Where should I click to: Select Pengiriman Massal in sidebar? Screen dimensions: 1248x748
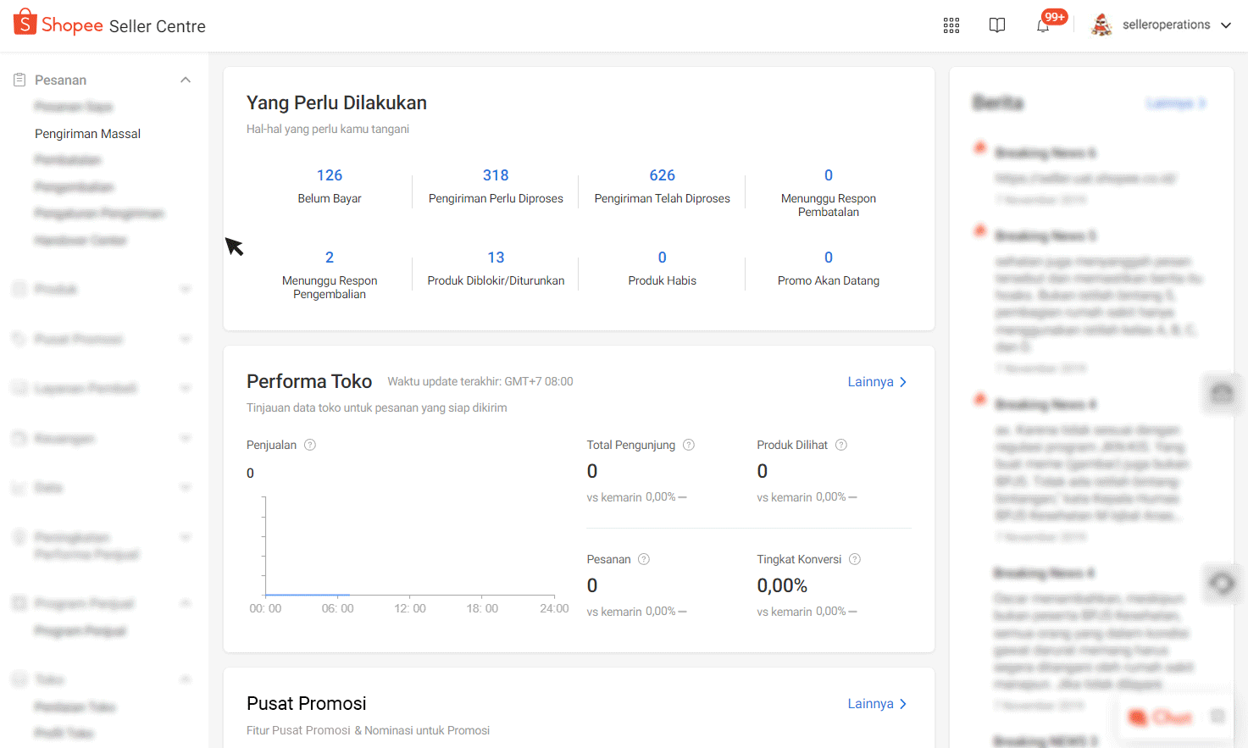coord(87,134)
